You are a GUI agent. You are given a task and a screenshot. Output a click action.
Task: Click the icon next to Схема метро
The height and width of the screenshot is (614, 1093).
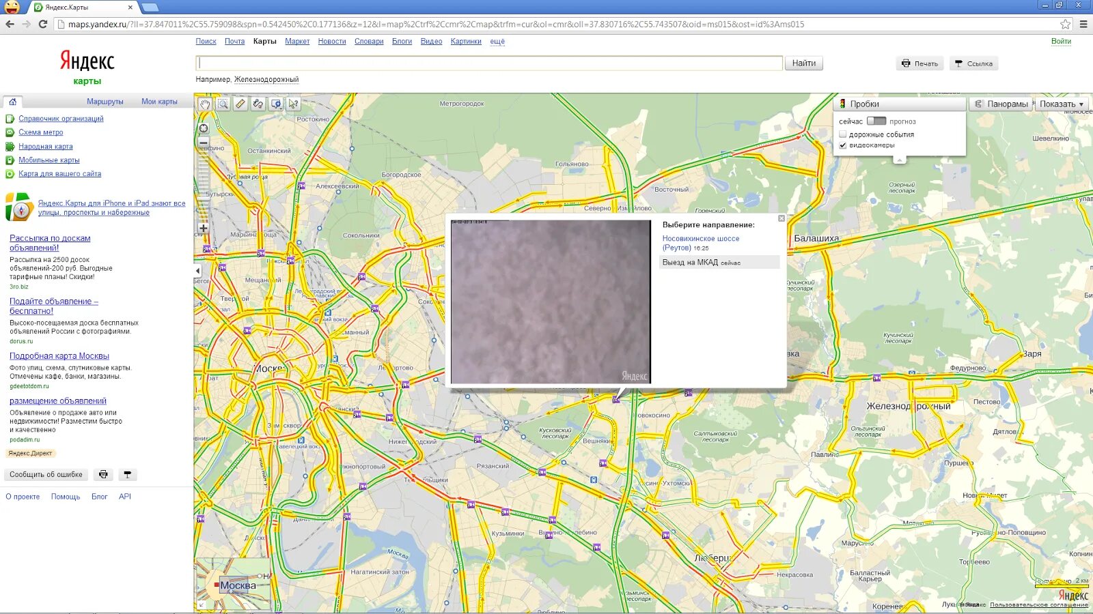point(10,132)
